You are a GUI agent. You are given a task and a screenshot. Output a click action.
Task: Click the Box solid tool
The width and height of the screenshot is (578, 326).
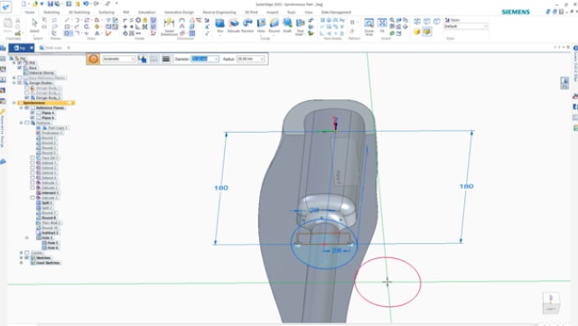pos(220,26)
